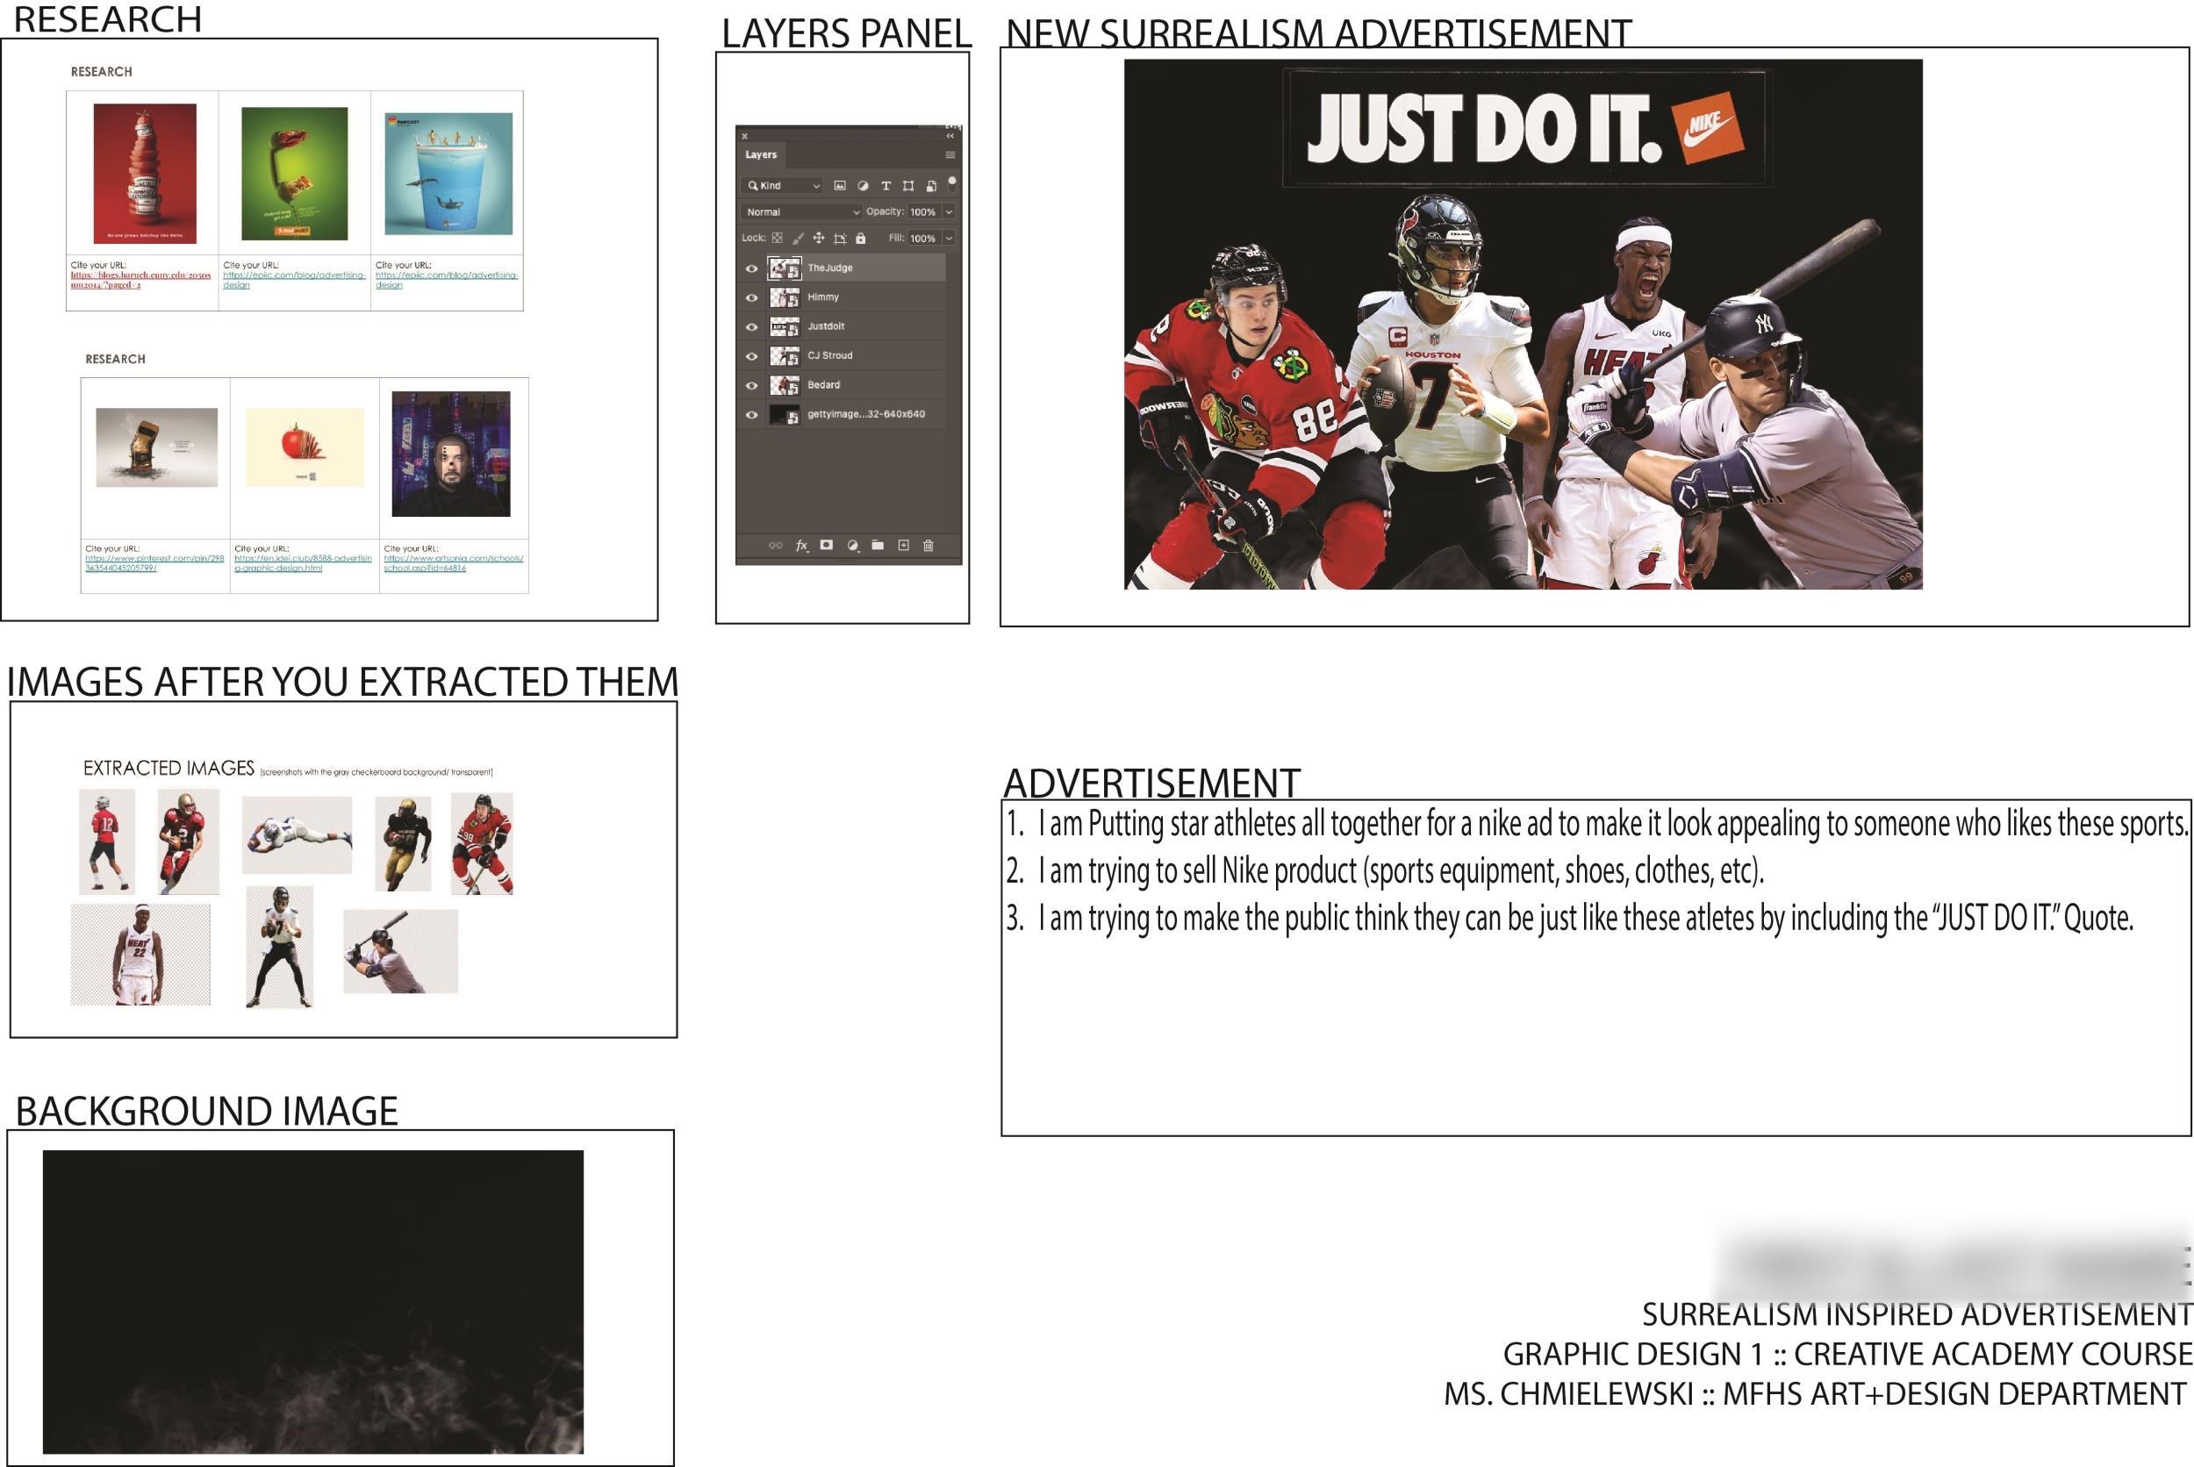This screenshot has width=2194, height=1467.
Task: Click the fx layer style icon
Action: click(x=802, y=546)
